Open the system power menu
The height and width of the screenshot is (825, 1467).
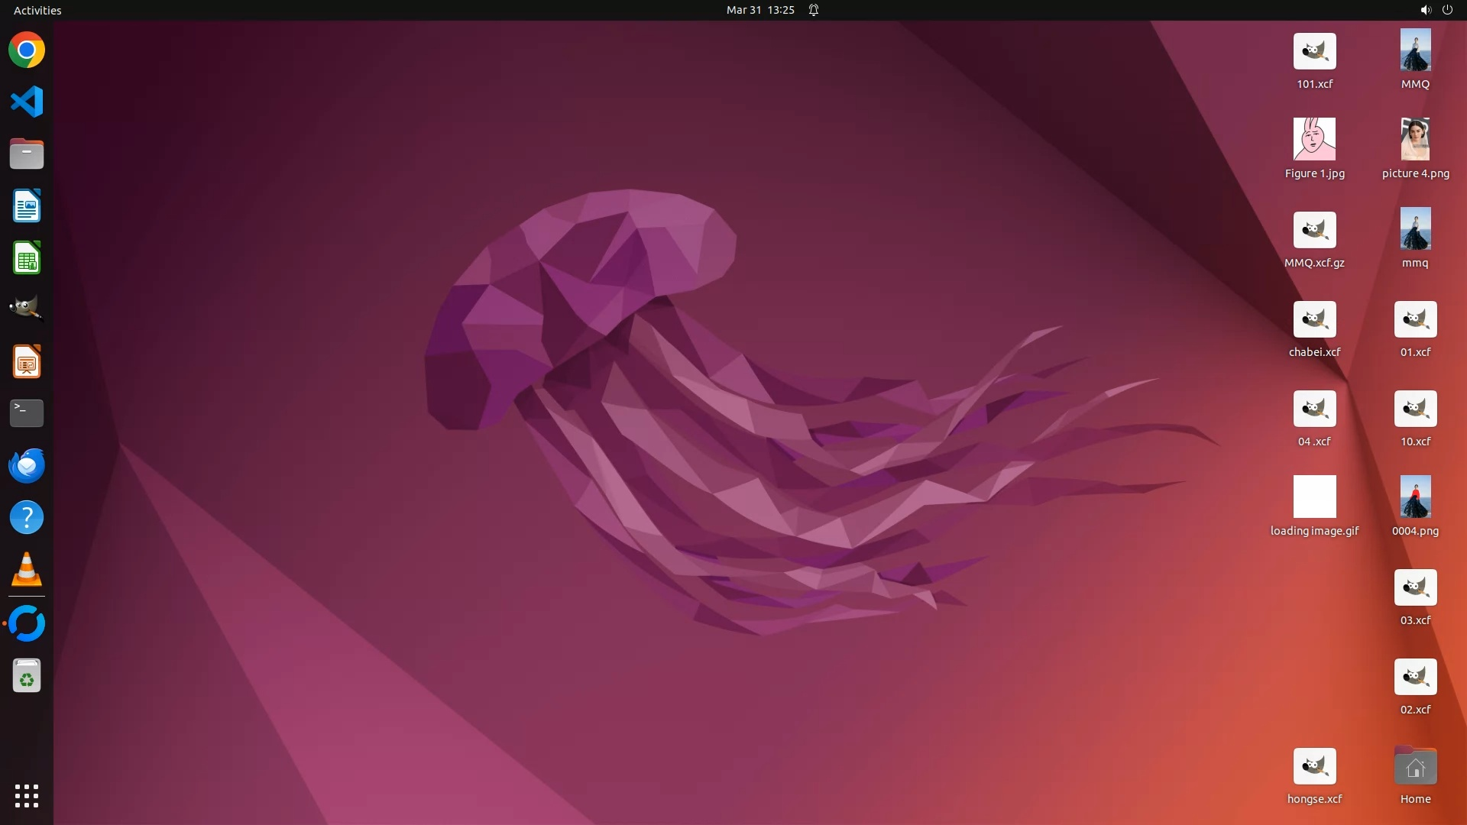tap(1447, 10)
